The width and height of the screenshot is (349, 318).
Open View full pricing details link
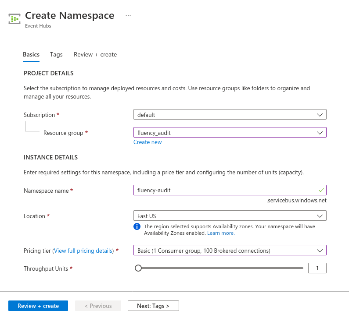[x=83, y=251]
